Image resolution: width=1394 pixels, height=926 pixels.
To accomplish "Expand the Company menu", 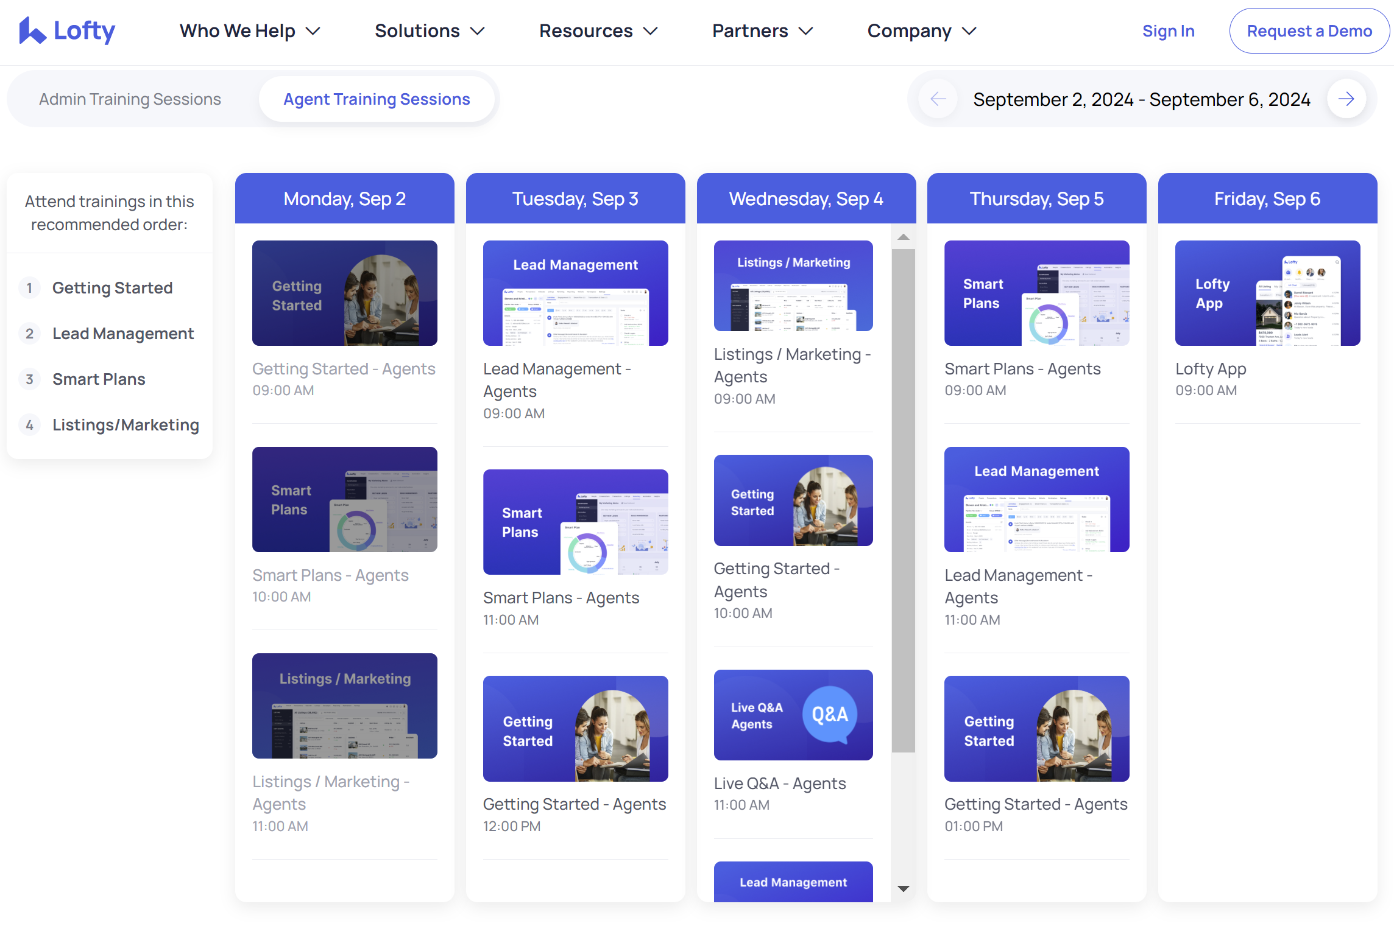I will [922, 30].
